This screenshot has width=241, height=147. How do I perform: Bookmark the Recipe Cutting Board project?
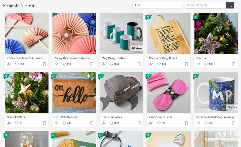click(x=186, y=64)
